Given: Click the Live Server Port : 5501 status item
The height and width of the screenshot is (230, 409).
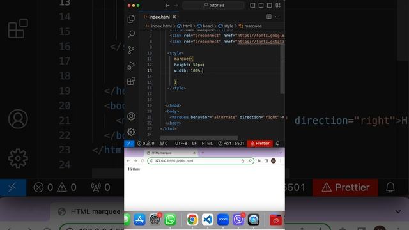Looking at the screenshot, I should tap(231, 143).
